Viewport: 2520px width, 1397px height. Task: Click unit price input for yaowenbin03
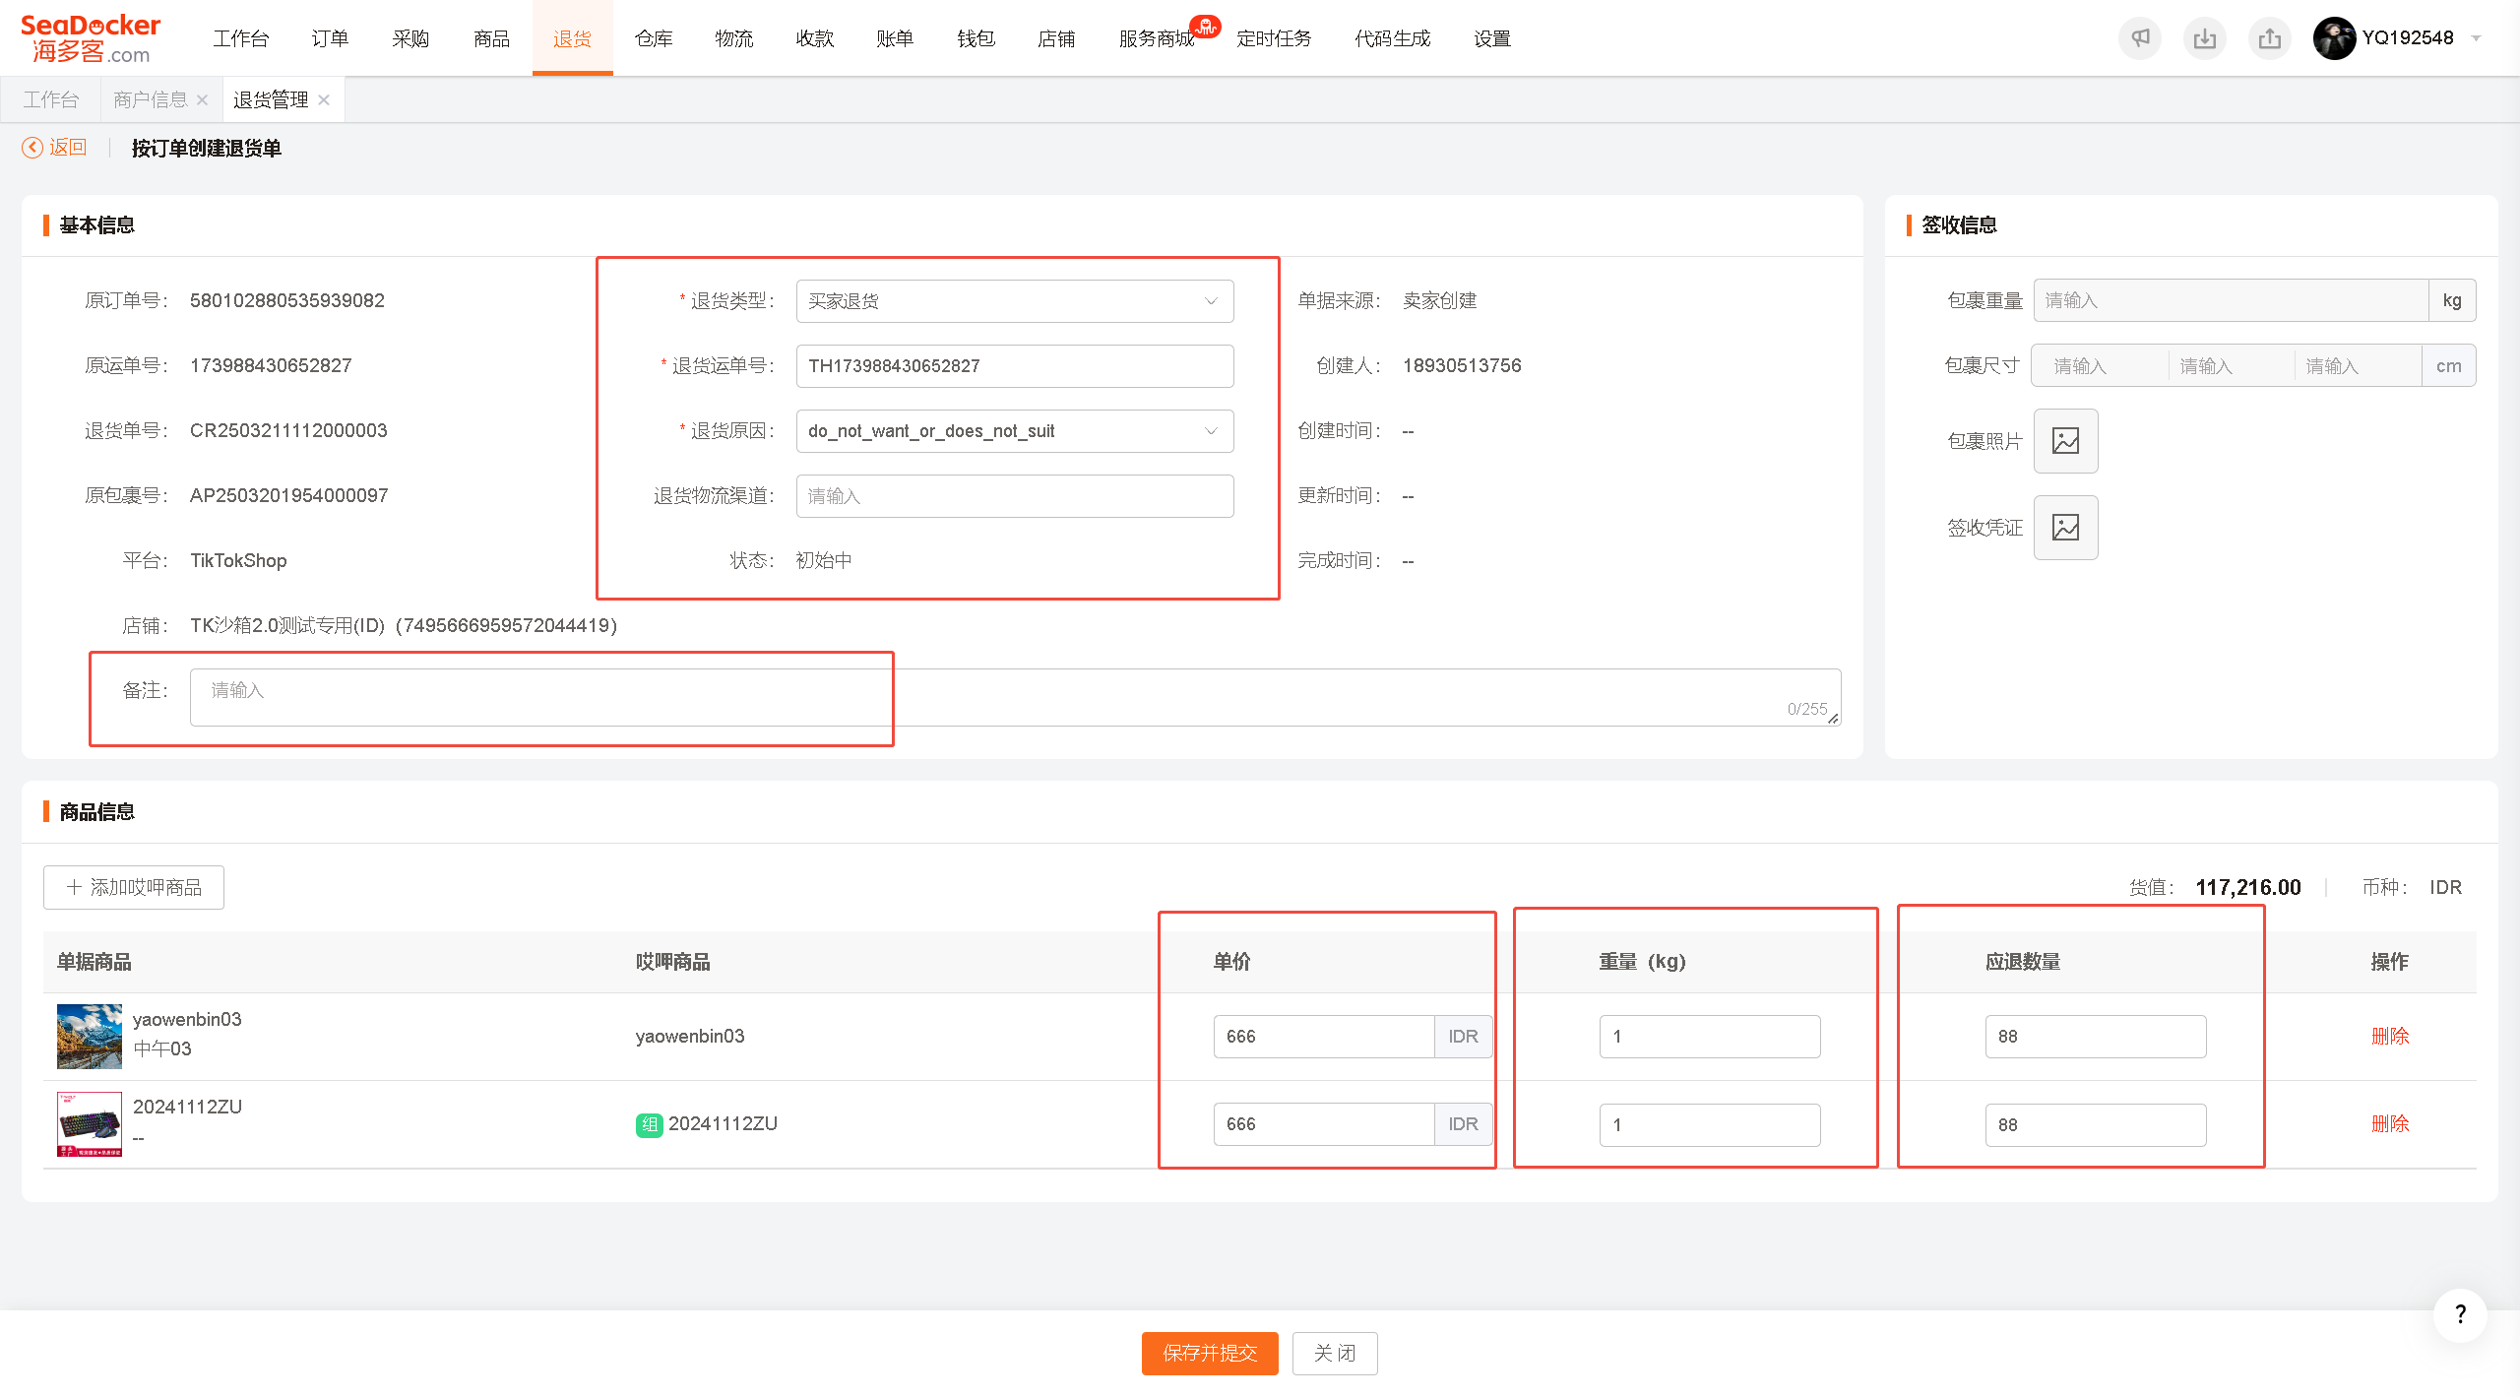(1324, 1037)
